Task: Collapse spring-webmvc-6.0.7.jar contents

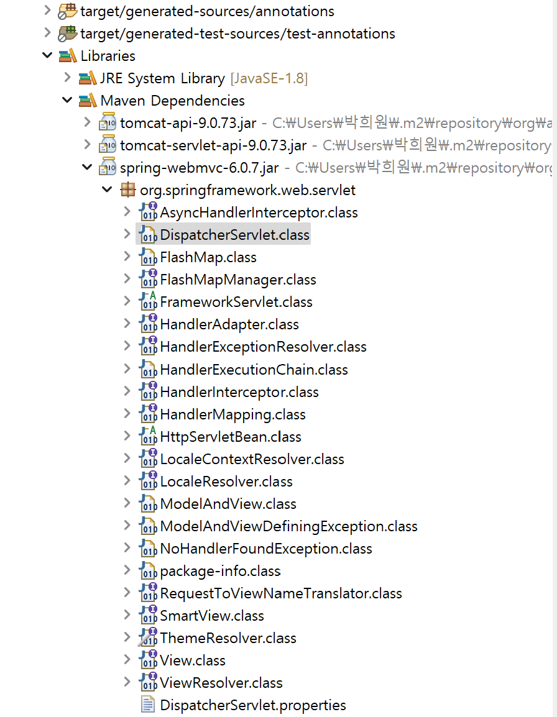Action: coord(87,167)
